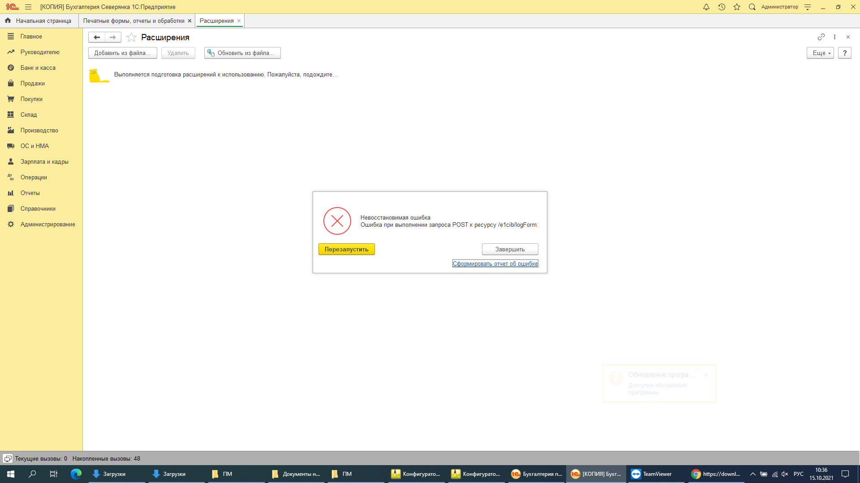Add Расширения page to favorites star
860x483 pixels.
click(x=131, y=37)
